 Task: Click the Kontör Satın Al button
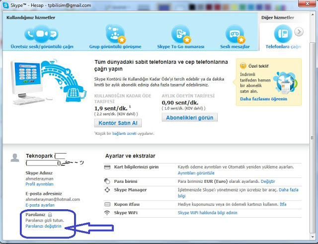(118, 123)
